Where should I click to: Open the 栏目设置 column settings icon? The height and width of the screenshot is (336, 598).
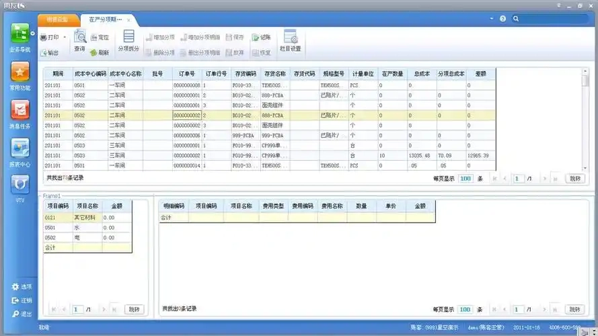[x=290, y=41]
